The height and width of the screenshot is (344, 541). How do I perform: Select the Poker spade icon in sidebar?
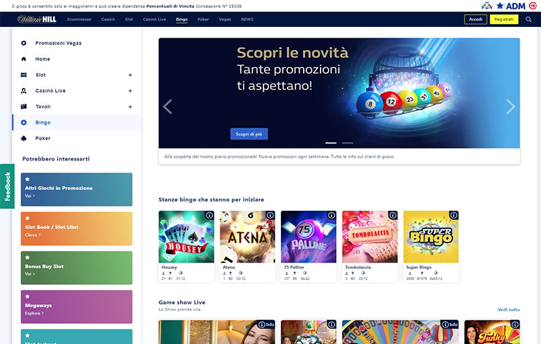pos(24,138)
